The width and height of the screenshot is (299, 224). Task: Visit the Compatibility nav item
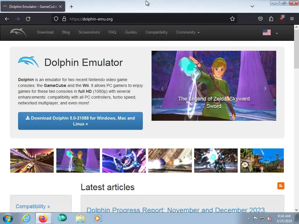point(157,32)
